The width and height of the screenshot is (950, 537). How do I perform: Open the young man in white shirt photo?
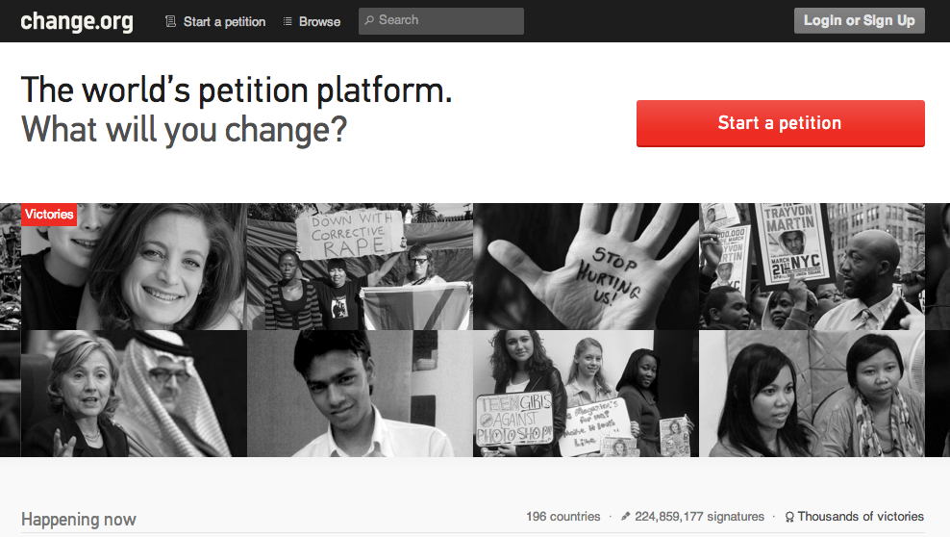[360, 394]
